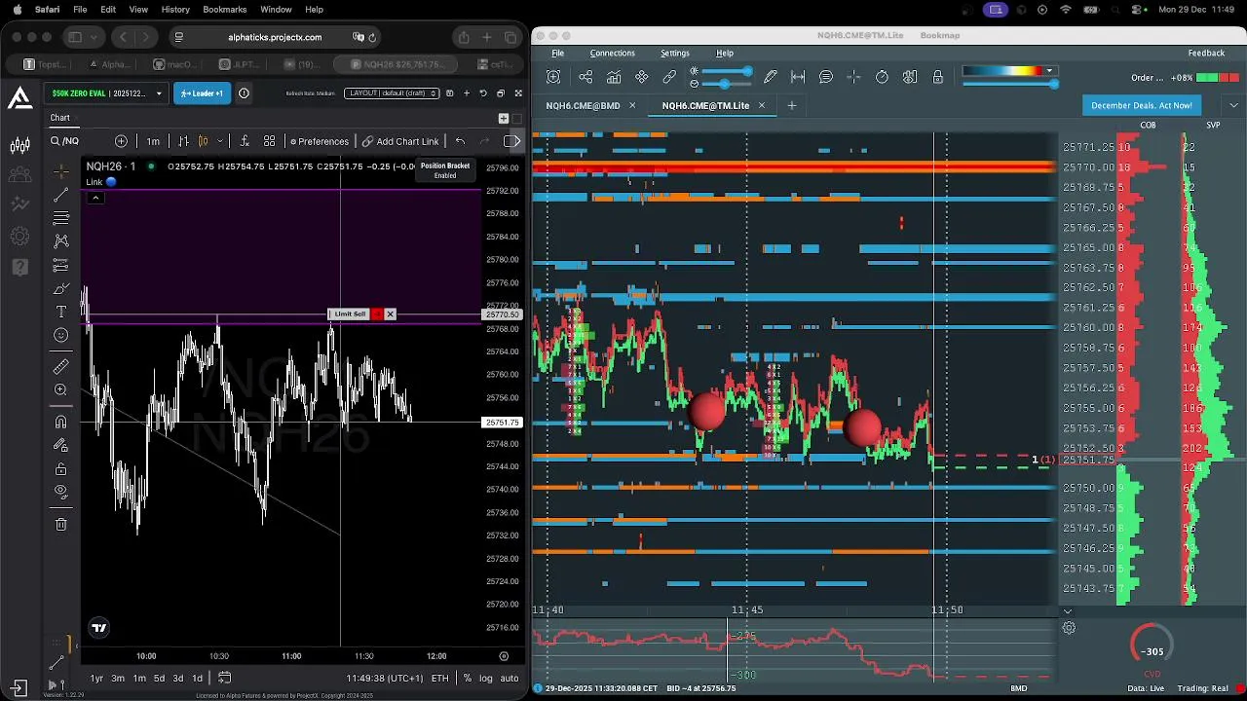Toggle log scale on chart
Image resolution: width=1247 pixels, height=701 pixels.
coord(485,678)
